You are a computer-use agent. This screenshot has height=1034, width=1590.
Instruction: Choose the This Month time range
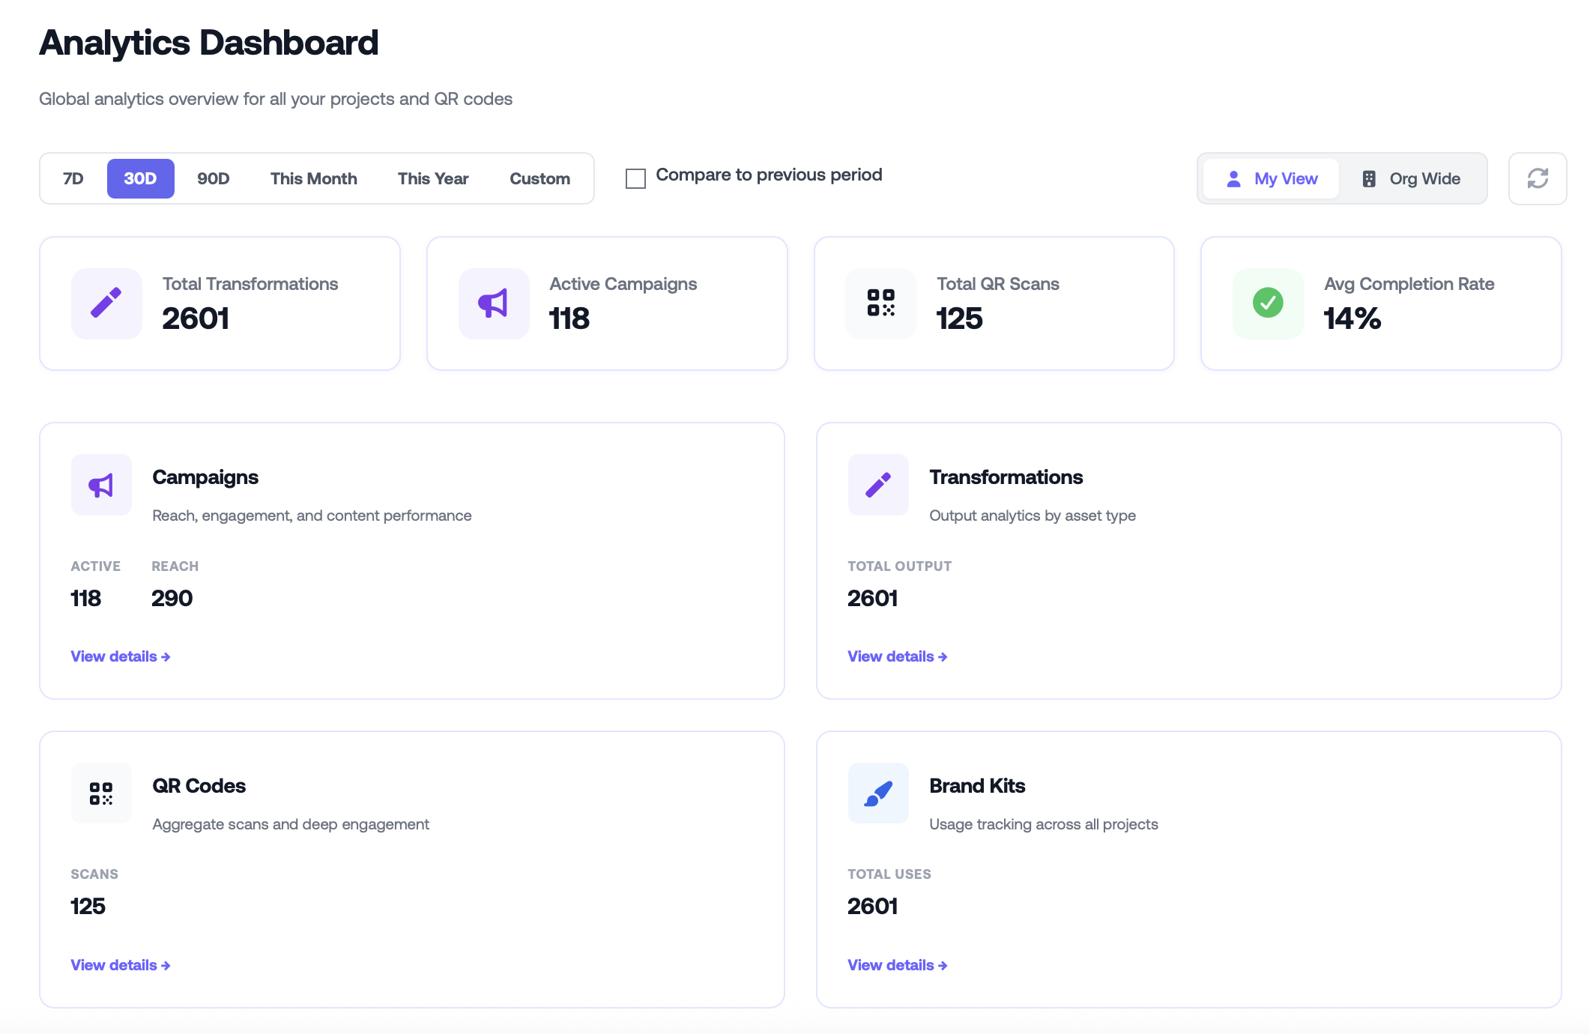[313, 178]
